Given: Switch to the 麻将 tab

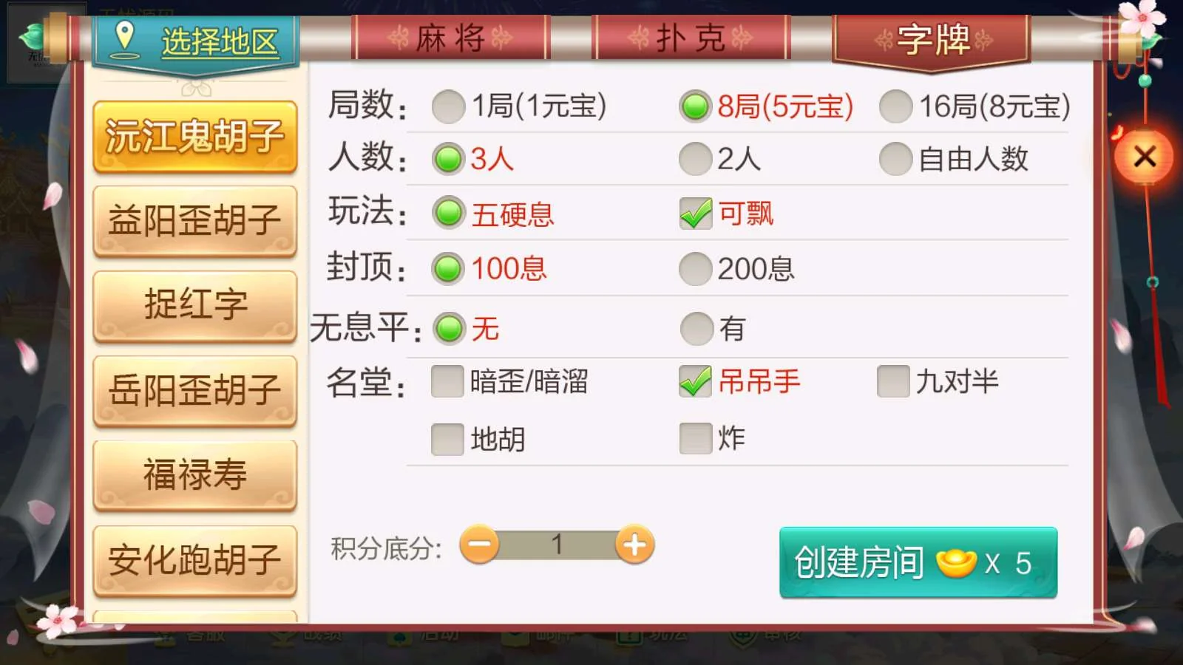Looking at the screenshot, I should pyautogui.click(x=450, y=38).
